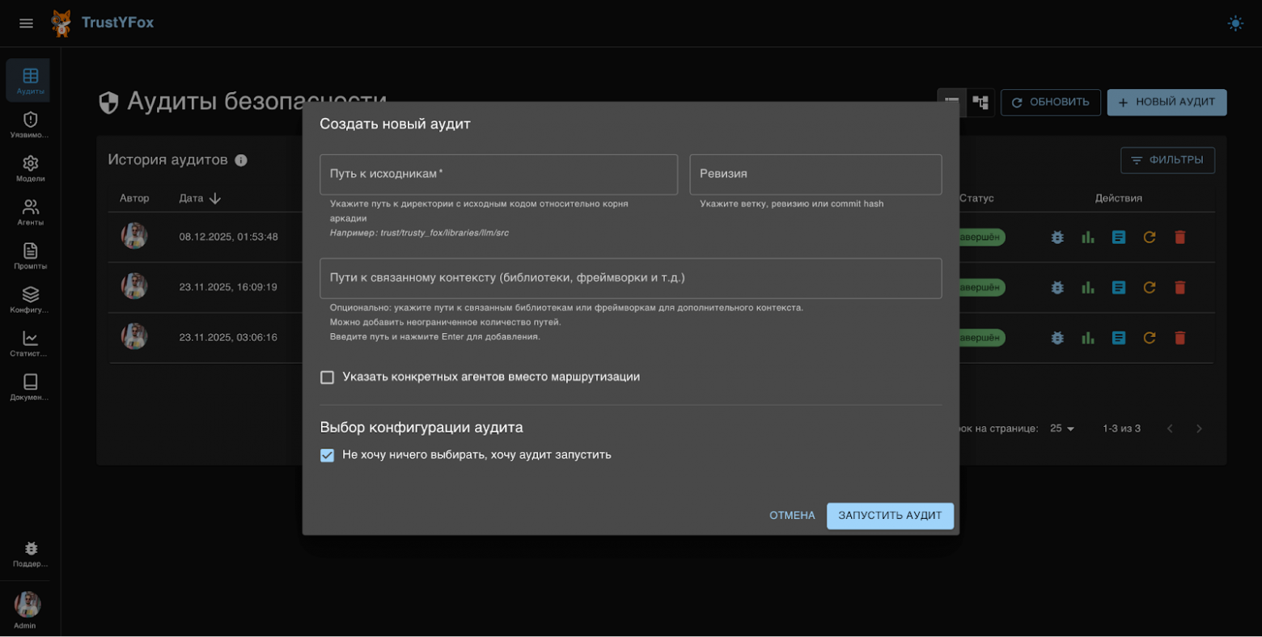Open report document for 23.11.2025 03:06:16 audit

click(1119, 337)
